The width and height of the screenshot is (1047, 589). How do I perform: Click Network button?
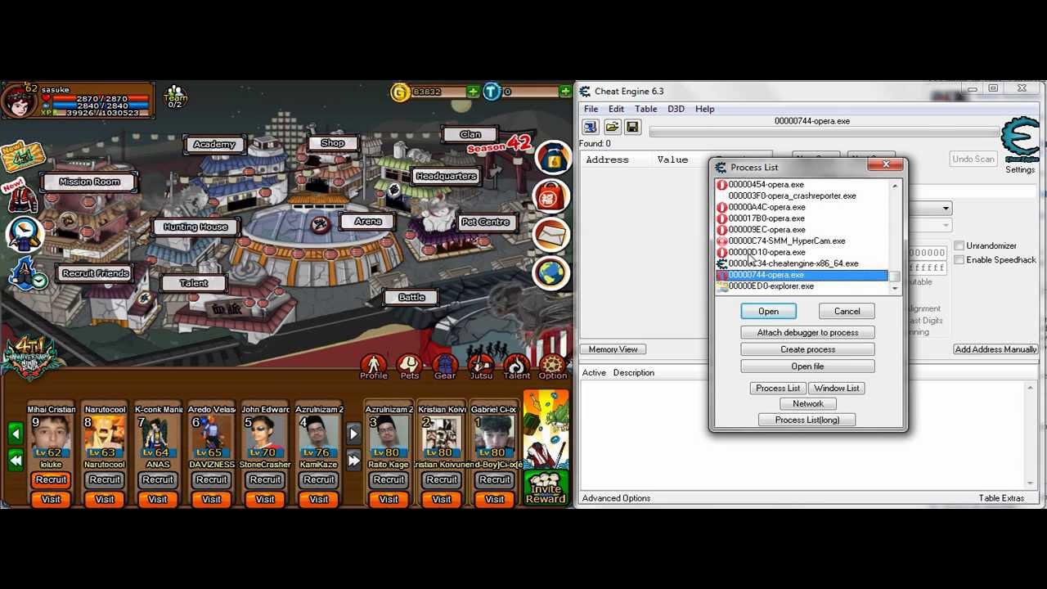click(x=807, y=403)
